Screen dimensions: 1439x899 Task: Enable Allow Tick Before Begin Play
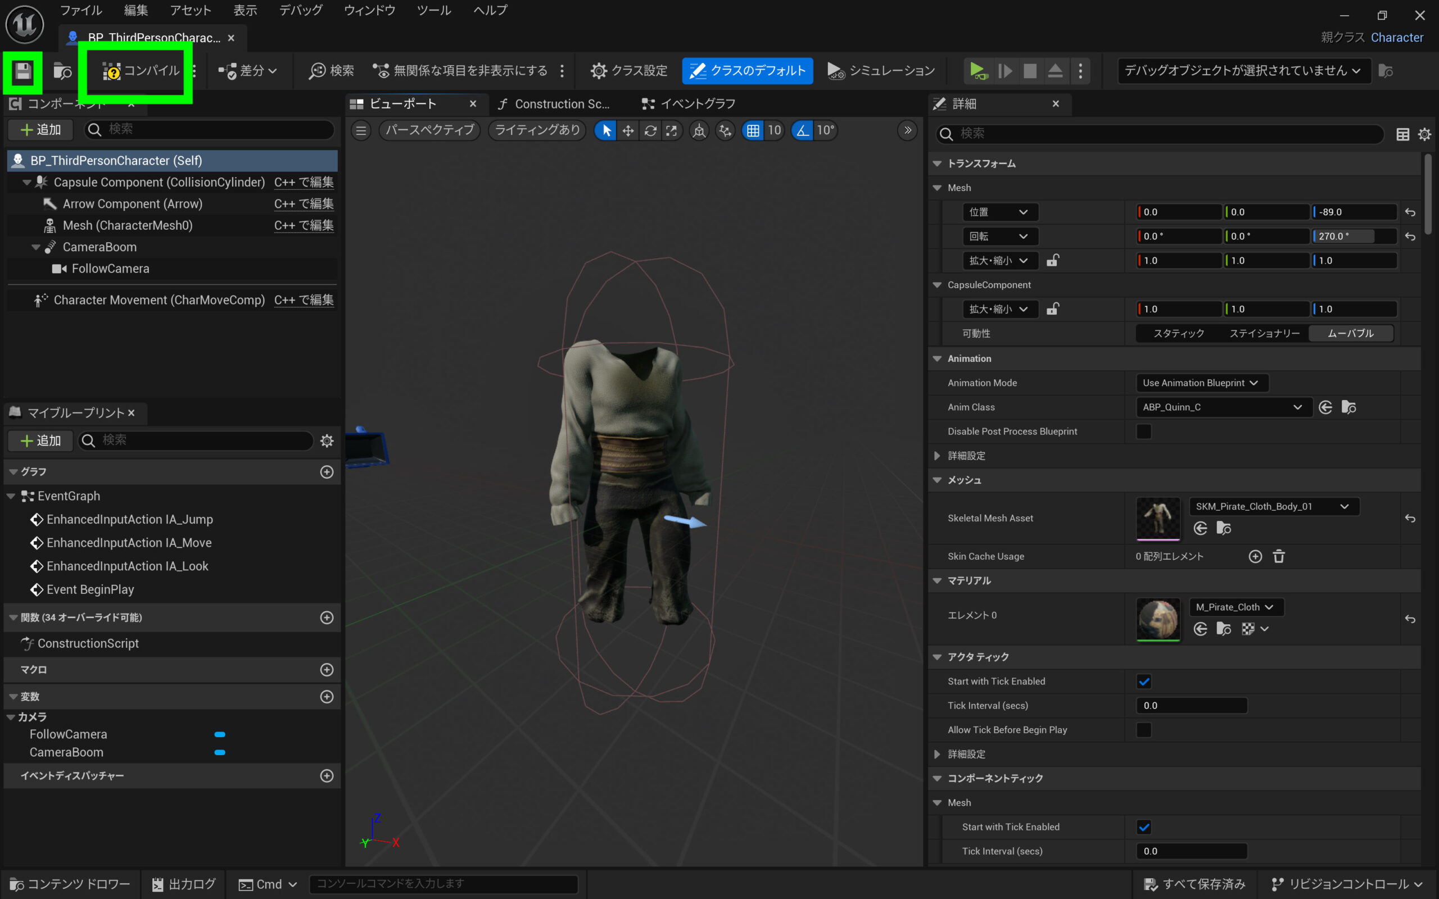[1143, 729]
